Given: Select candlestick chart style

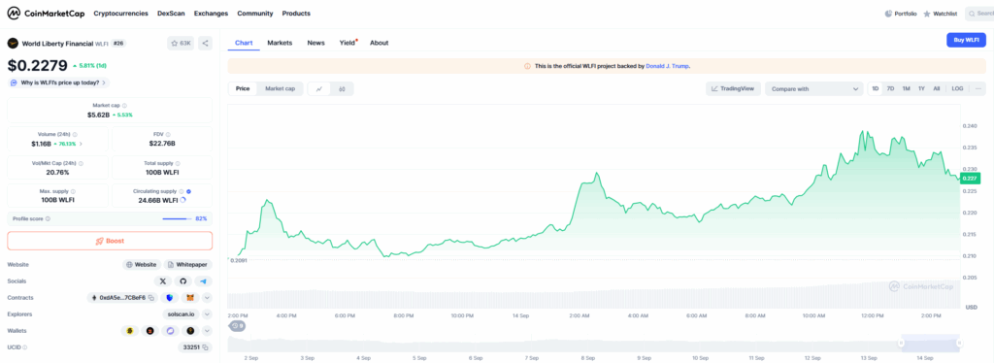Looking at the screenshot, I should 342,88.
